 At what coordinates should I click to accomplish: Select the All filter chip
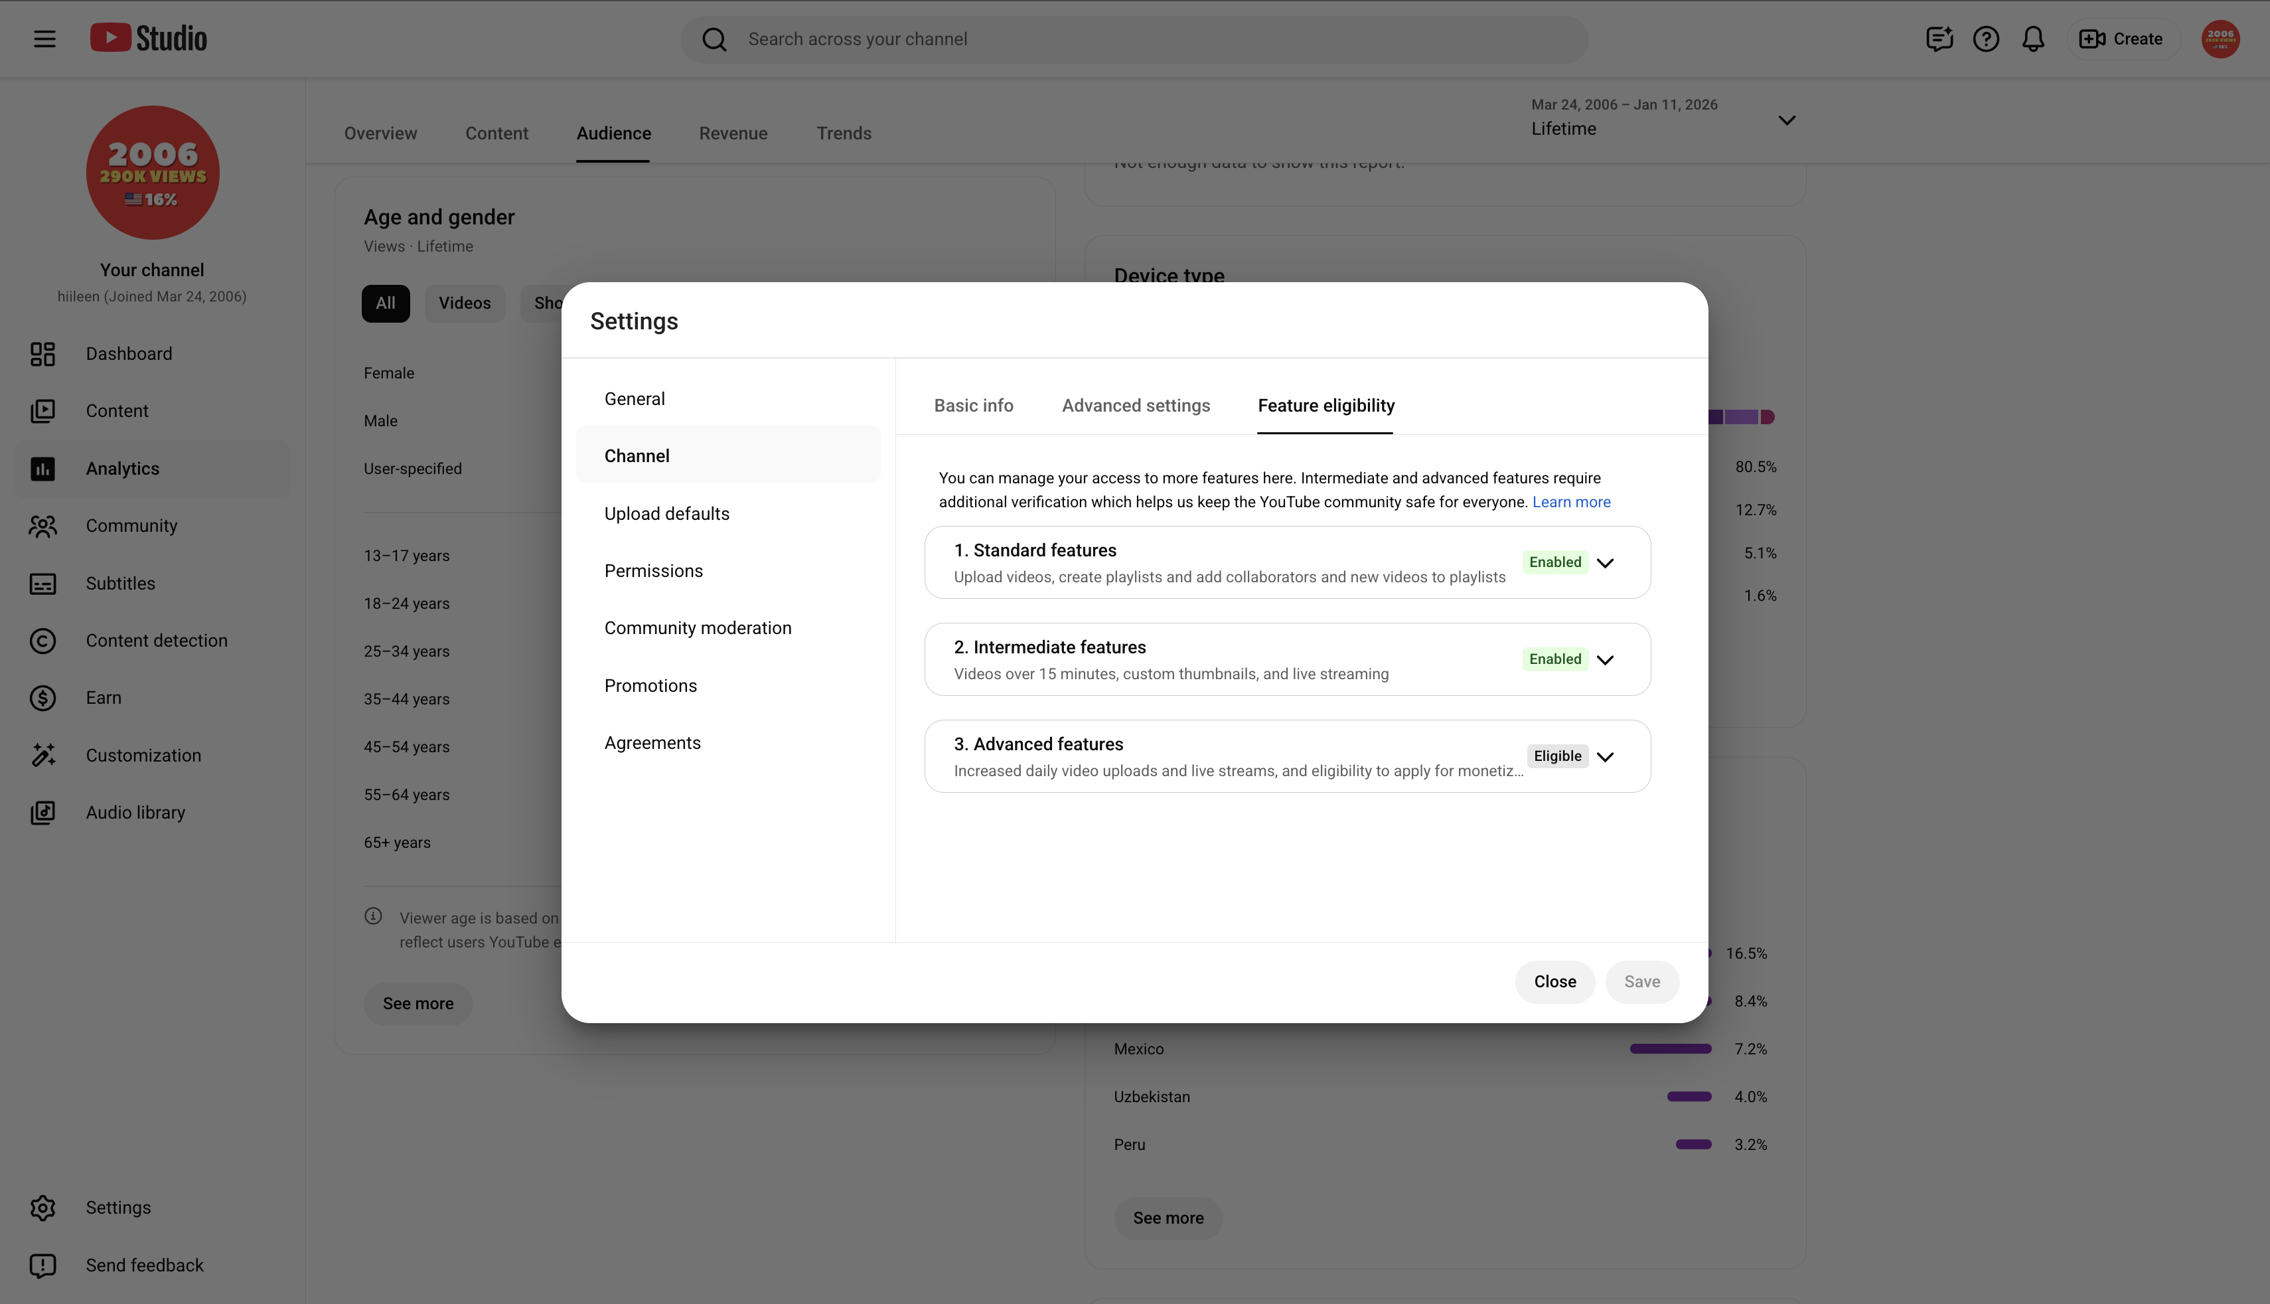386,303
